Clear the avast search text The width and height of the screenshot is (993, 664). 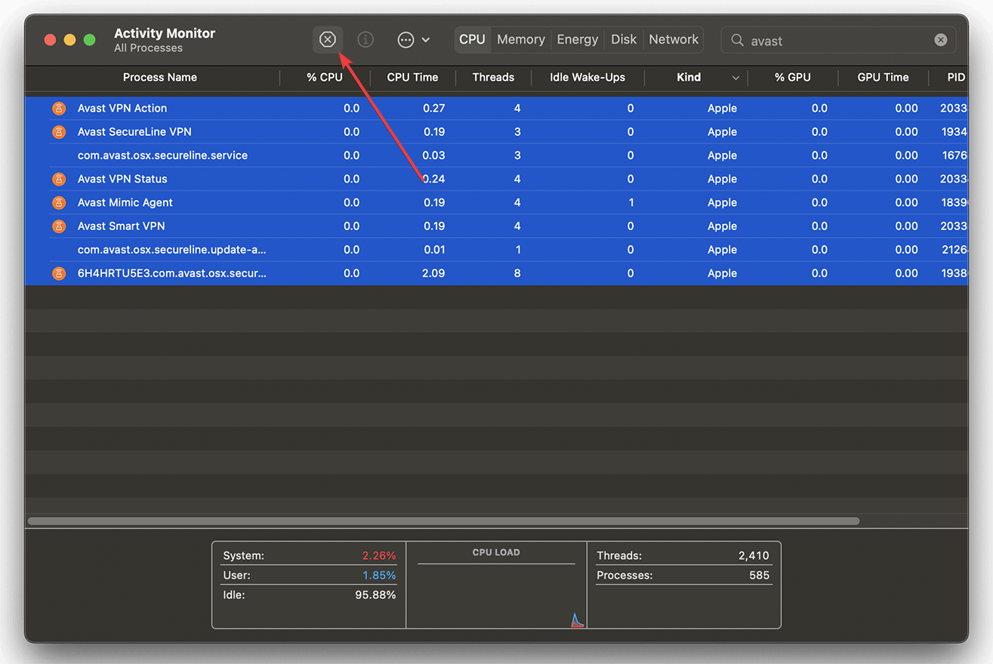coord(940,40)
